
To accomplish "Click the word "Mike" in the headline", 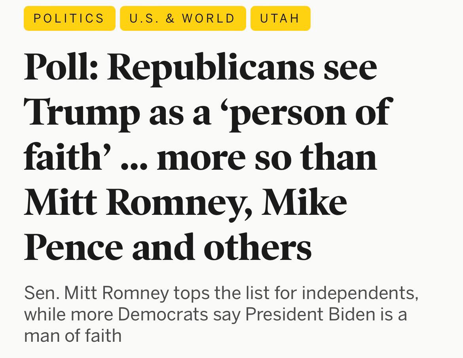I will 304,203.
